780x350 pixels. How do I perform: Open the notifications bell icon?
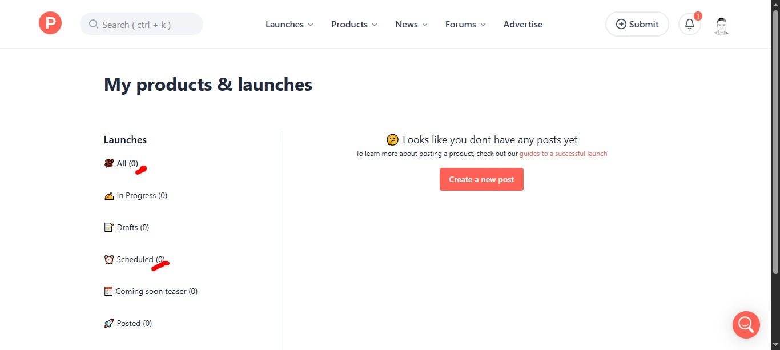coord(690,24)
